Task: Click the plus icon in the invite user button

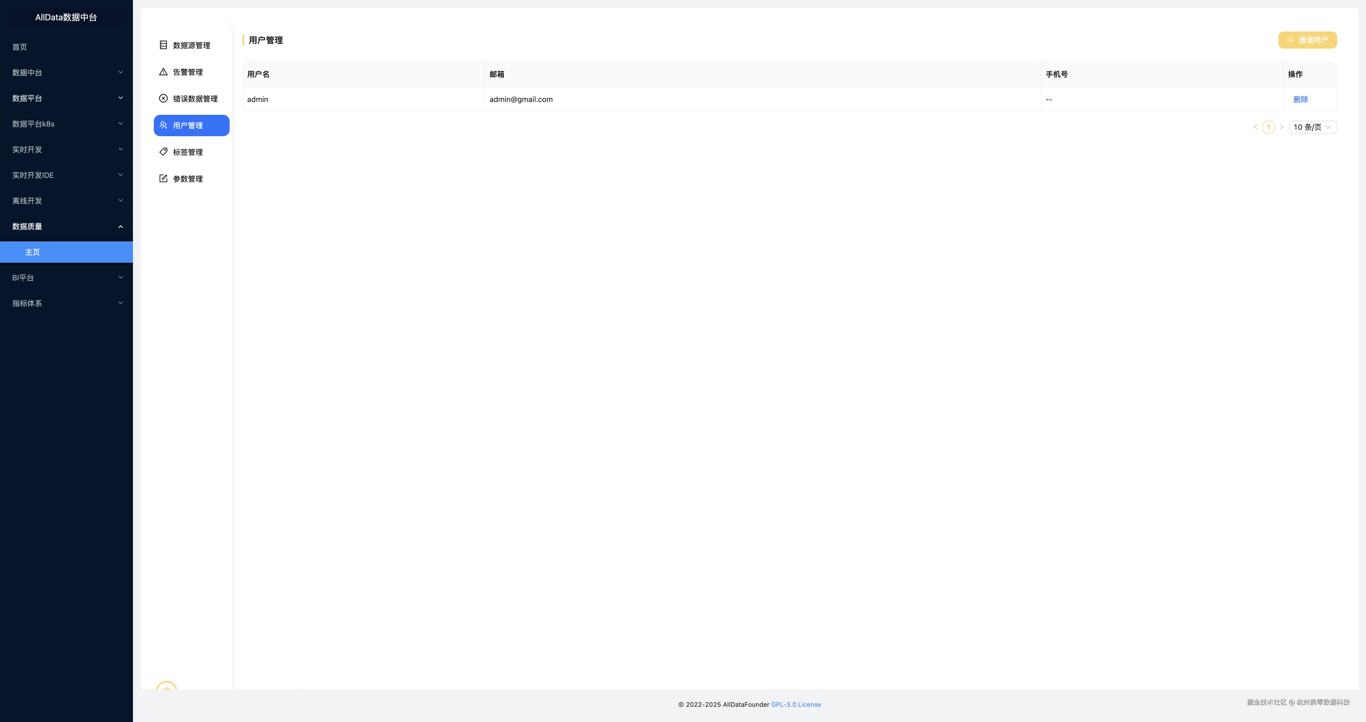Action: (1290, 40)
